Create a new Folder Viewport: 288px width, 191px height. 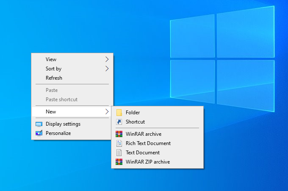(x=158, y=113)
